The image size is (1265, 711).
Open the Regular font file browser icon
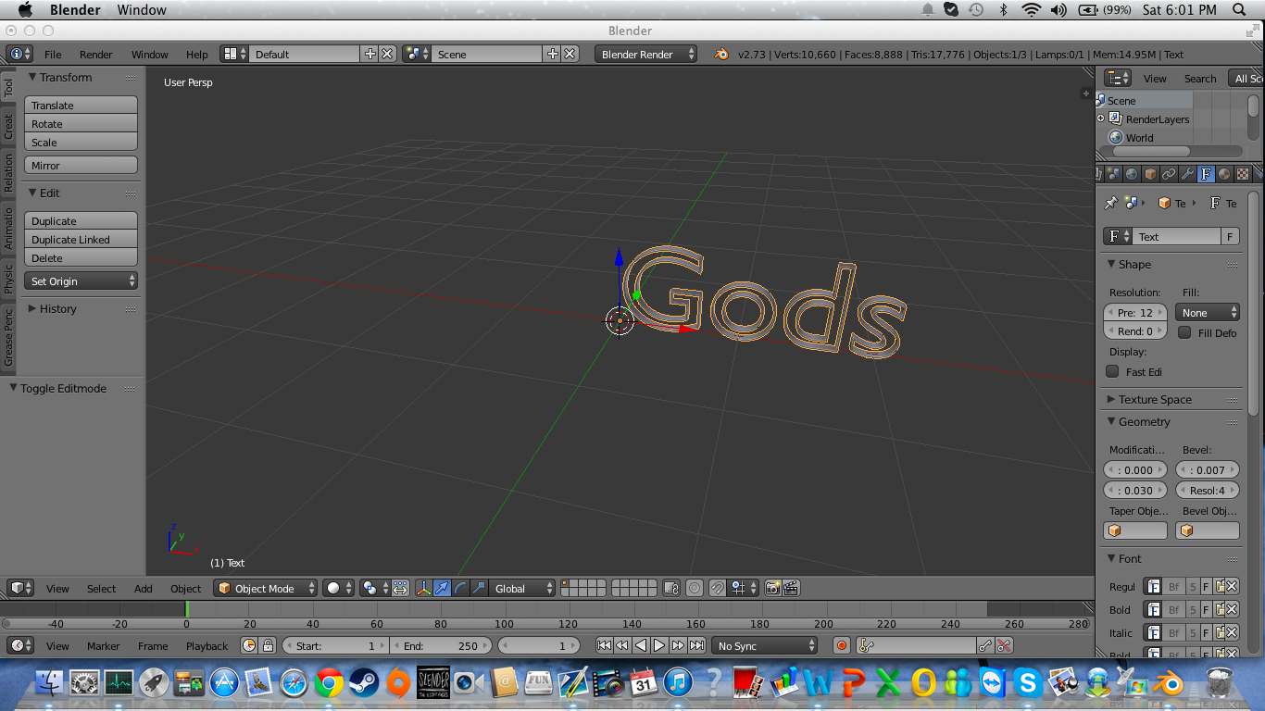pos(1220,586)
